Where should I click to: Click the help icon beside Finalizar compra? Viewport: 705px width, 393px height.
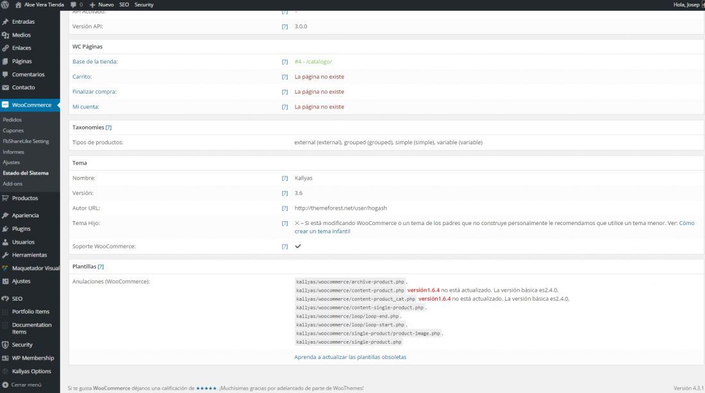tap(285, 92)
